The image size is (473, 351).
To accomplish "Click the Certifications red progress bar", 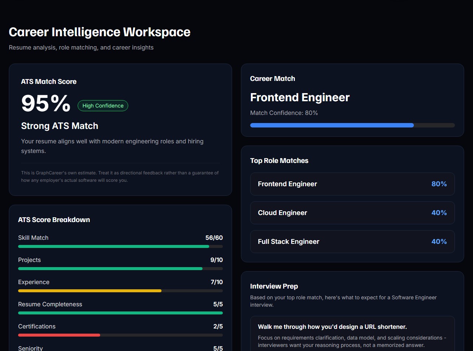I will [x=120, y=335].
